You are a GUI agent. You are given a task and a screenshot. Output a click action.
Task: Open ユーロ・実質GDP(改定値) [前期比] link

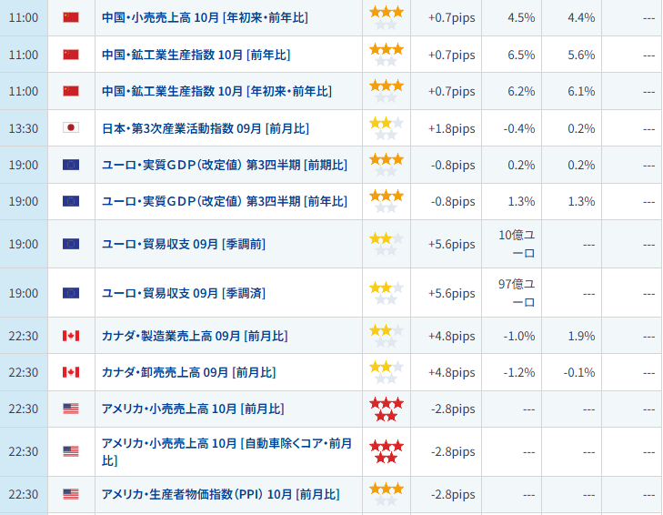[225, 165]
